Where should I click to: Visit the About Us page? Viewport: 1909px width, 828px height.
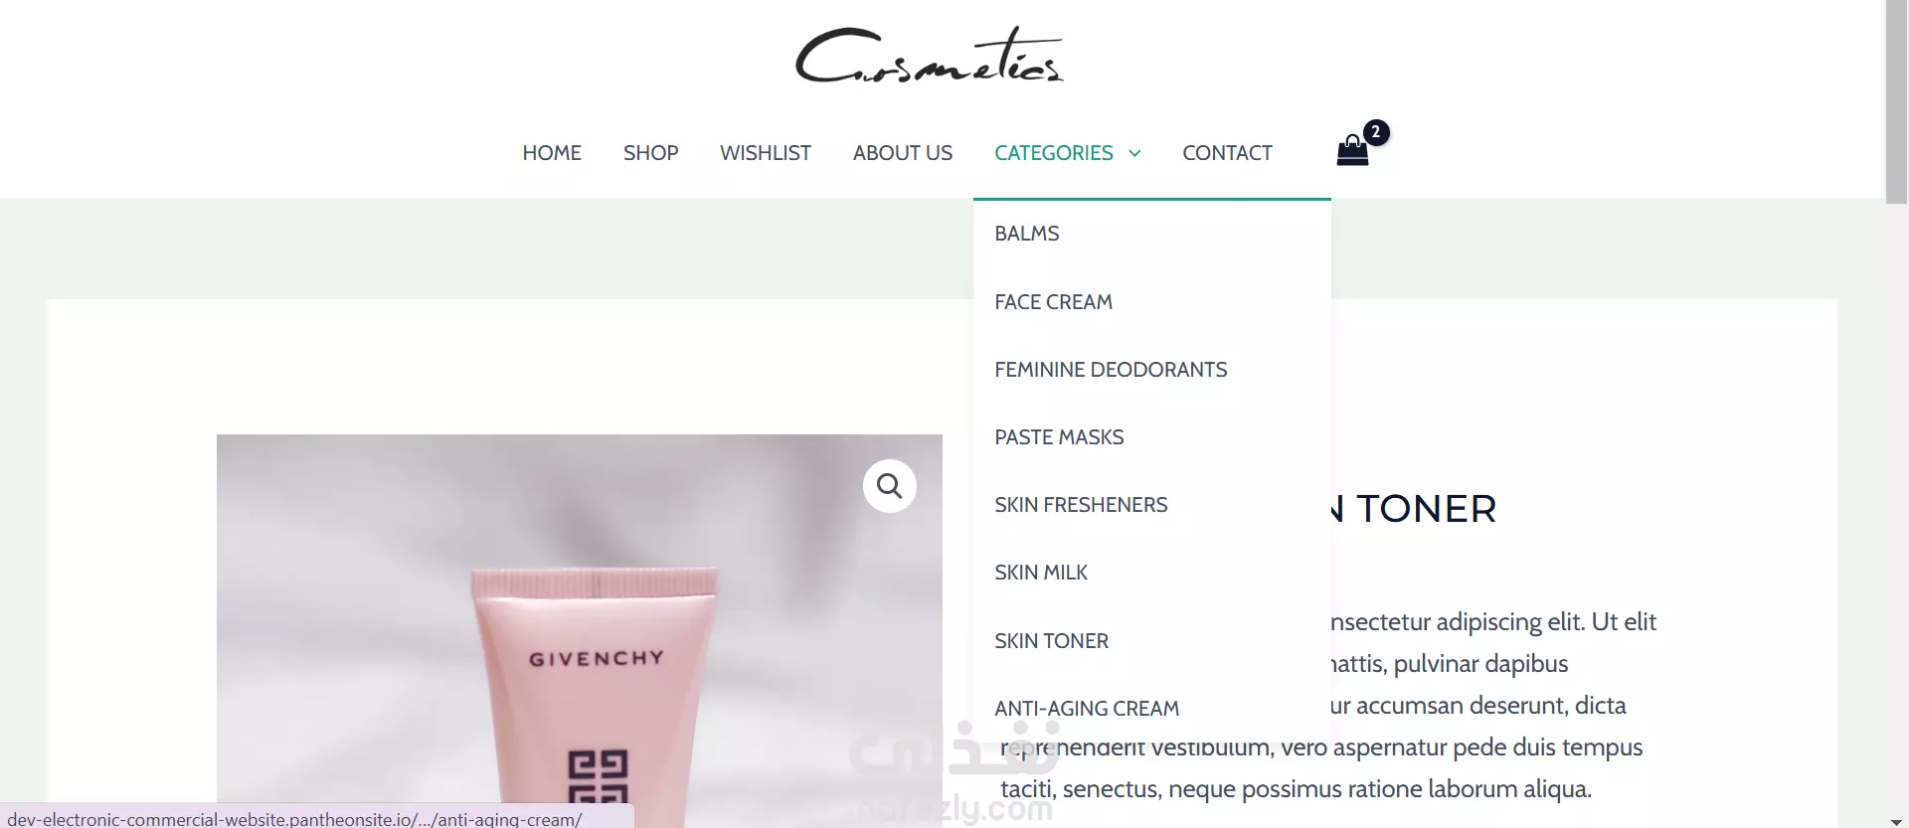[903, 153]
